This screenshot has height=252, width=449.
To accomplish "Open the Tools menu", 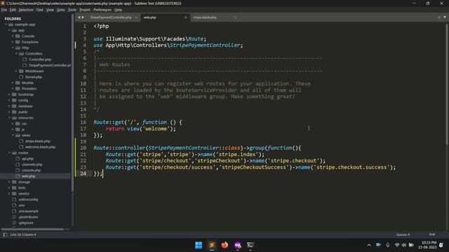I will (72, 10).
